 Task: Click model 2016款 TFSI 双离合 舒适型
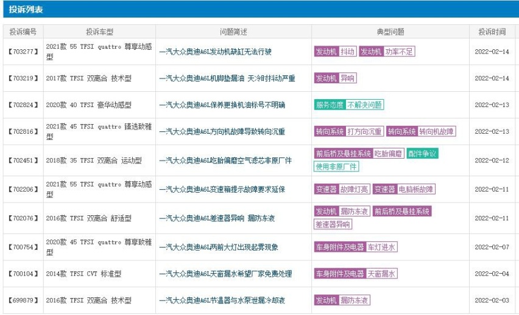(89, 218)
